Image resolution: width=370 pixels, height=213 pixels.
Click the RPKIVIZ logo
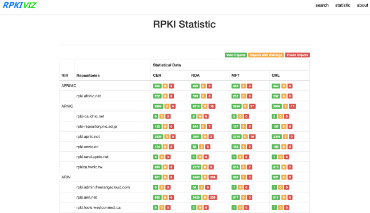(19, 5)
